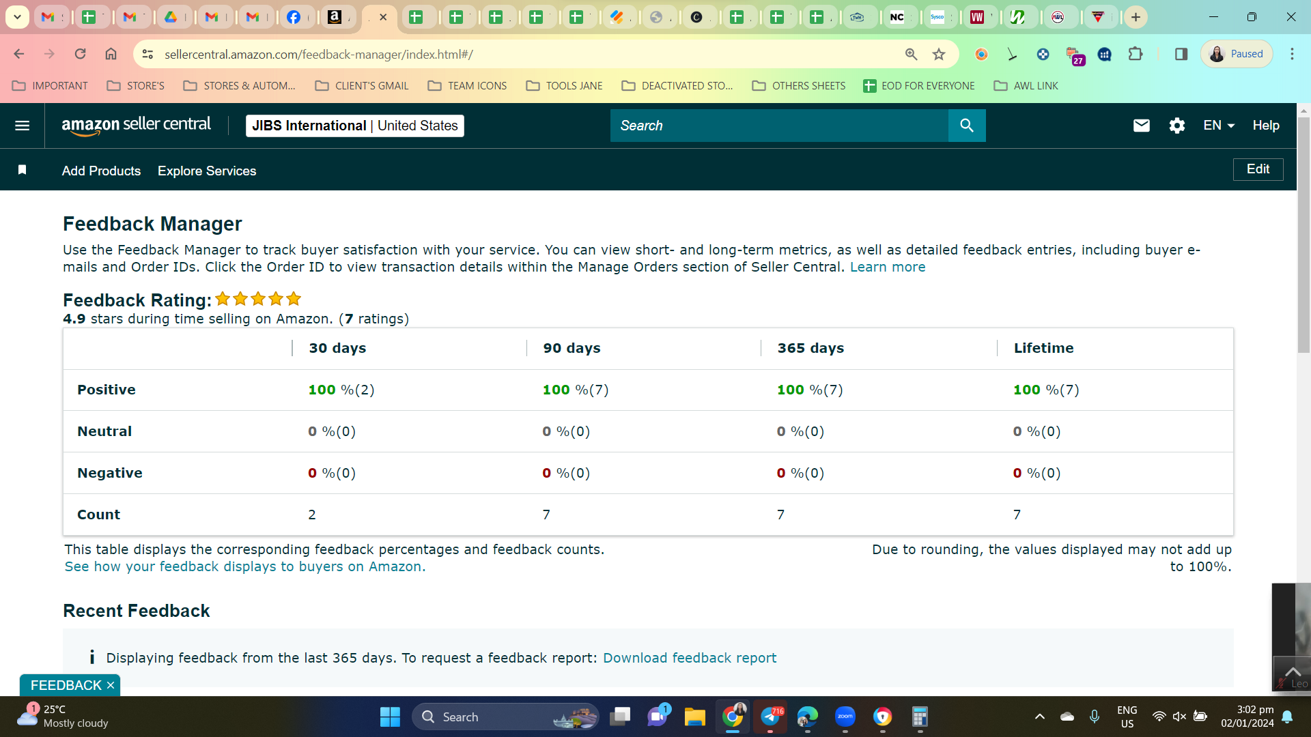Click the scroll-to-top chevron arrow
This screenshot has height=737, width=1311.
(x=1292, y=673)
